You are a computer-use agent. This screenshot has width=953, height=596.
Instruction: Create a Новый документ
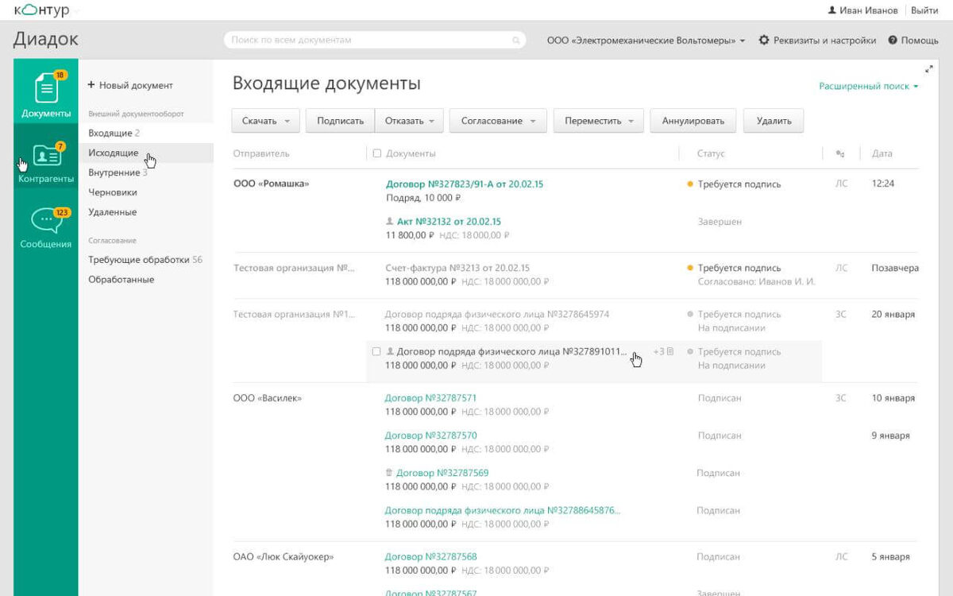click(x=130, y=85)
